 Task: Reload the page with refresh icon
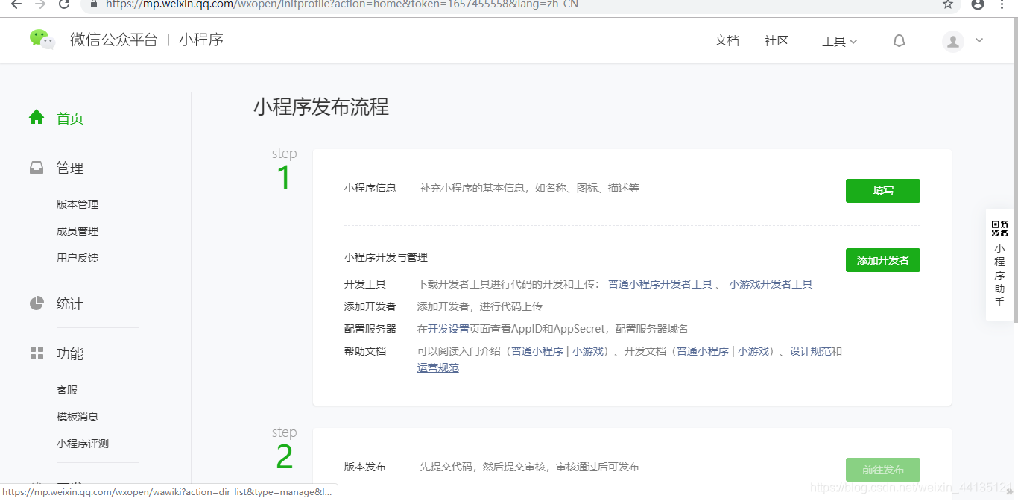tap(64, 4)
